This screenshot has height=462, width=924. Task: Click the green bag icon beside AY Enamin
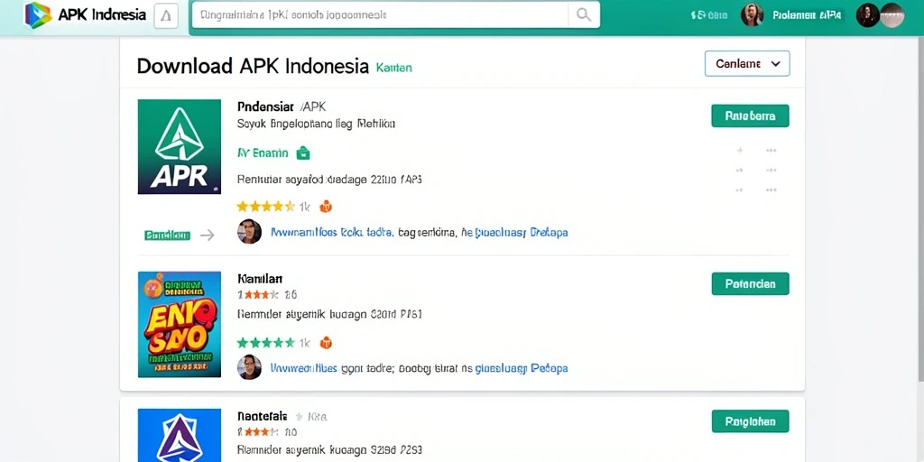[303, 153]
